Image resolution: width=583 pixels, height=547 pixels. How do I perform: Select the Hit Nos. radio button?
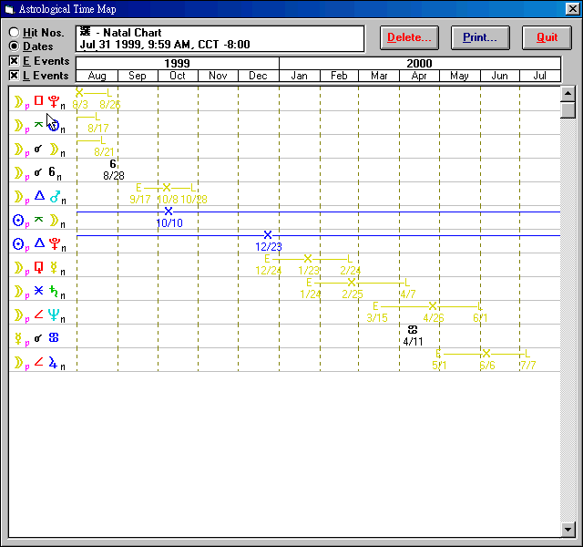coord(15,32)
